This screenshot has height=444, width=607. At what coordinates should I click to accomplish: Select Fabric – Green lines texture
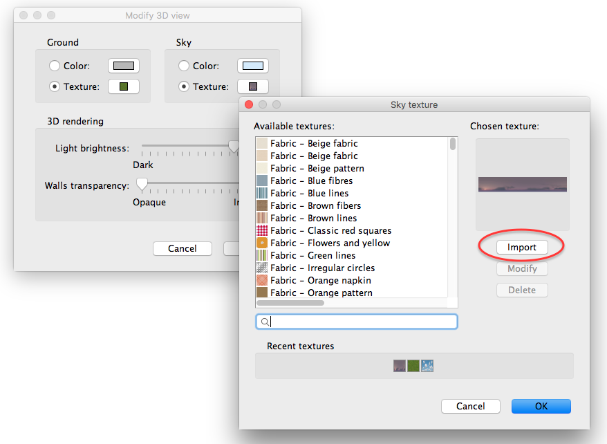(312, 255)
